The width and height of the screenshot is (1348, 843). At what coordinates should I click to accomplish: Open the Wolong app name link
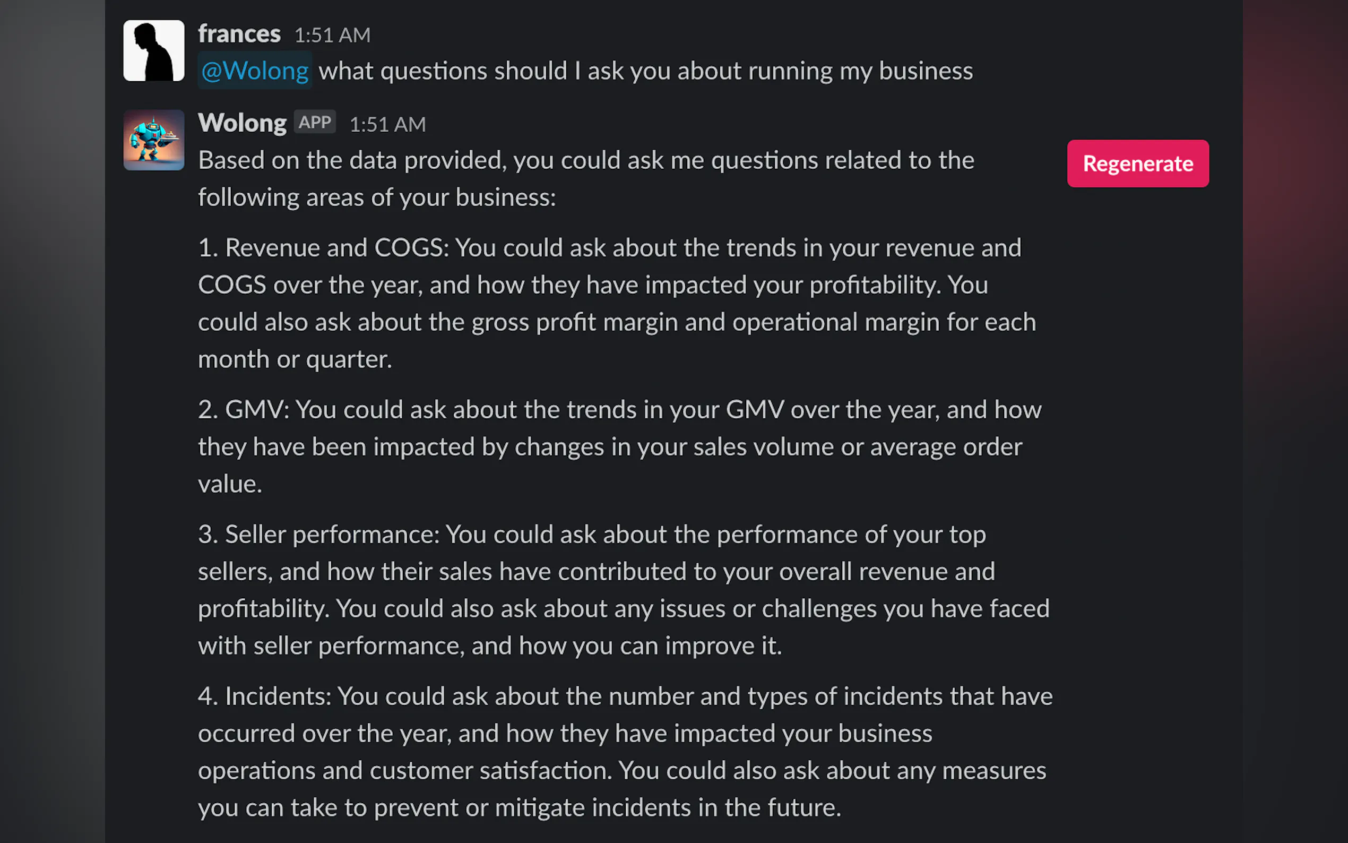click(242, 123)
